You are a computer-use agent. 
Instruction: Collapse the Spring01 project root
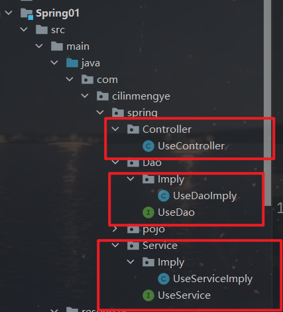point(9,13)
